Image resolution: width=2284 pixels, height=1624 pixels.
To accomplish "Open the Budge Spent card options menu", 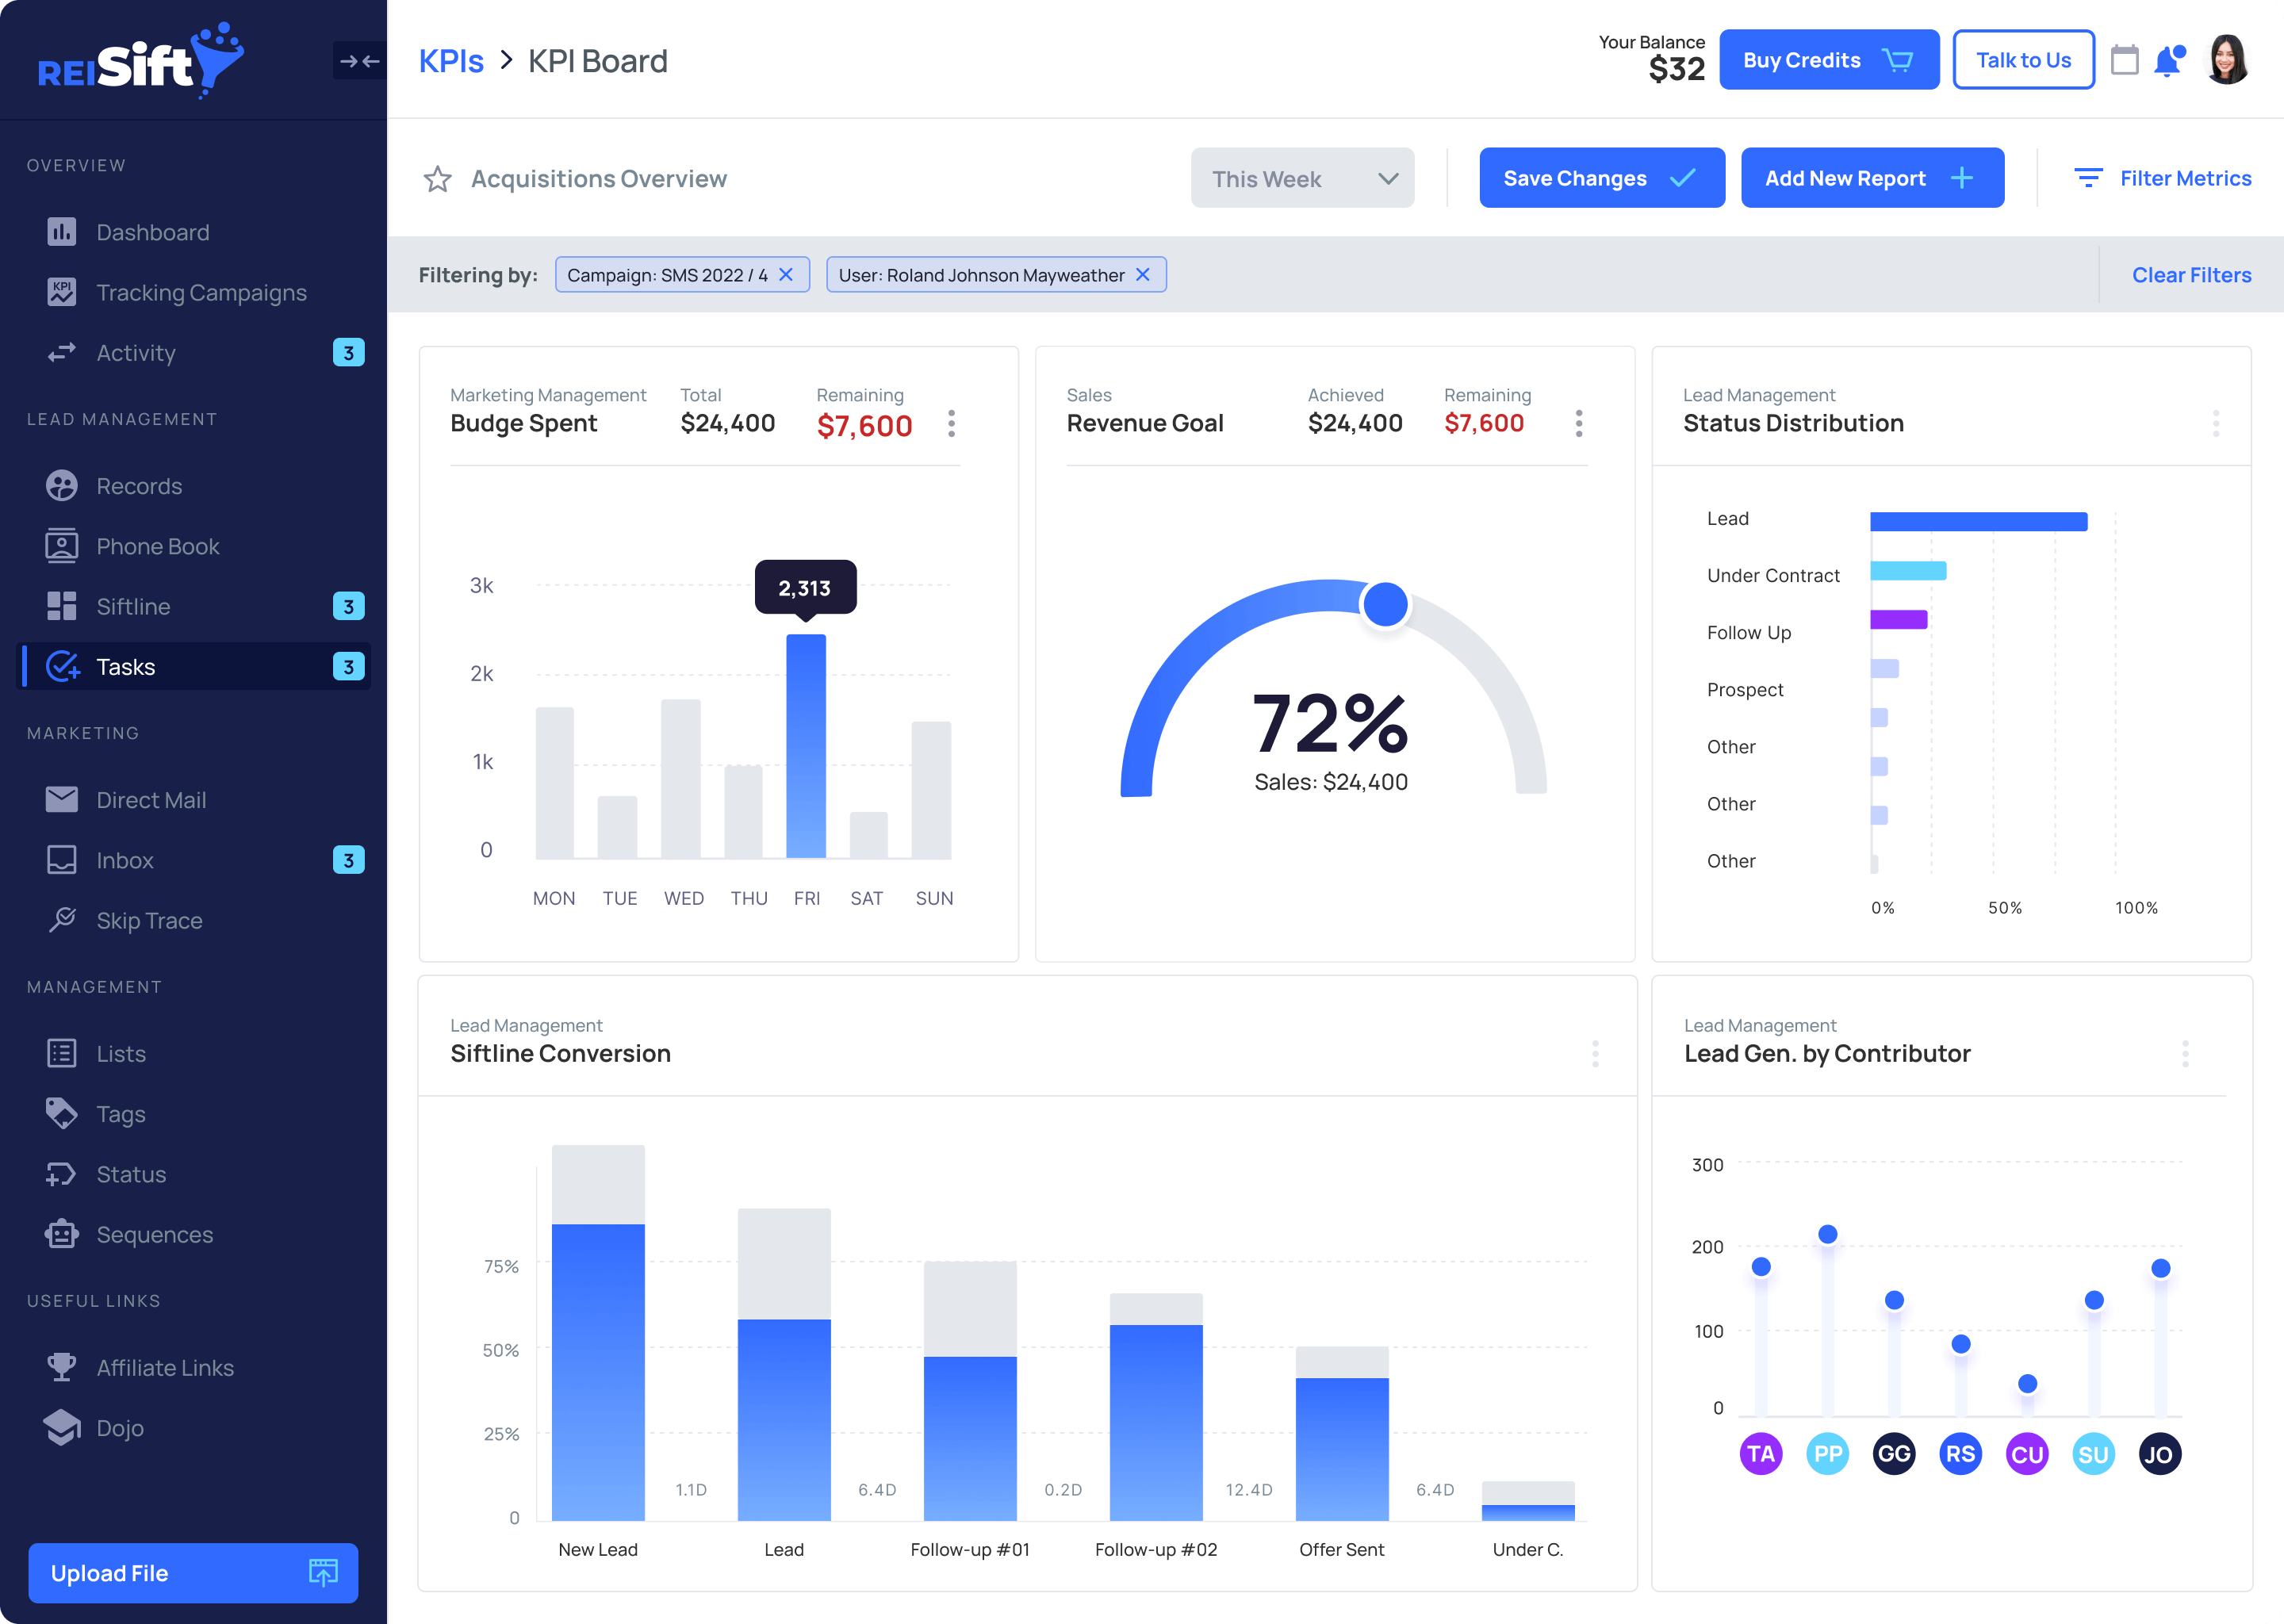I will click(x=951, y=423).
